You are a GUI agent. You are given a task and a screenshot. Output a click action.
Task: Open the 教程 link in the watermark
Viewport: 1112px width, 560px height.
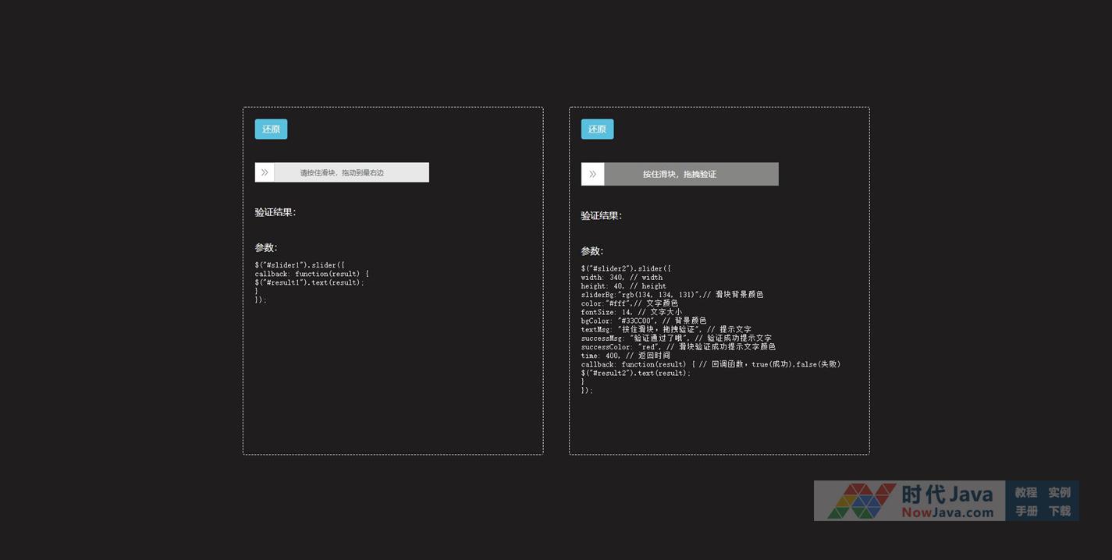(x=1025, y=492)
